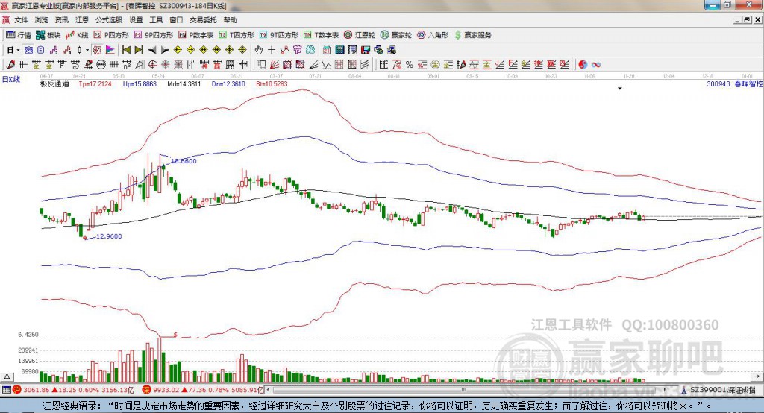The height and width of the screenshot is (413, 764).
Task: Jump to first bar icon
Action: tap(125, 50)
